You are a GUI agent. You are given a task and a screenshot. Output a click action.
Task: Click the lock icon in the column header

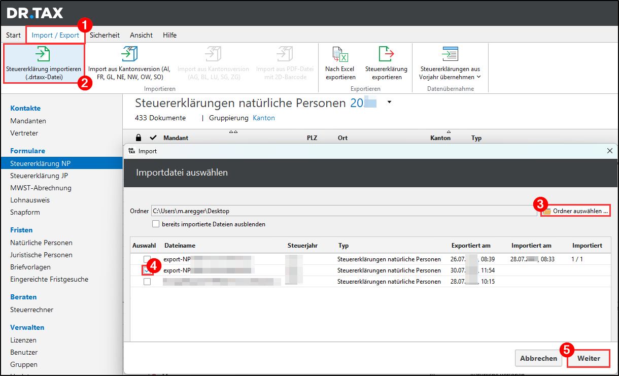(139, 138)
